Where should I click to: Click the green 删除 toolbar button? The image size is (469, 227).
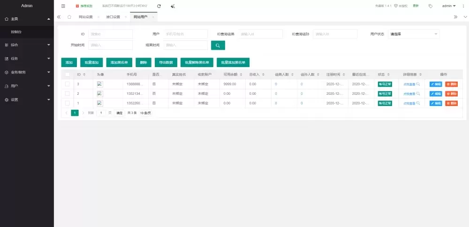(x=143, y=62)
